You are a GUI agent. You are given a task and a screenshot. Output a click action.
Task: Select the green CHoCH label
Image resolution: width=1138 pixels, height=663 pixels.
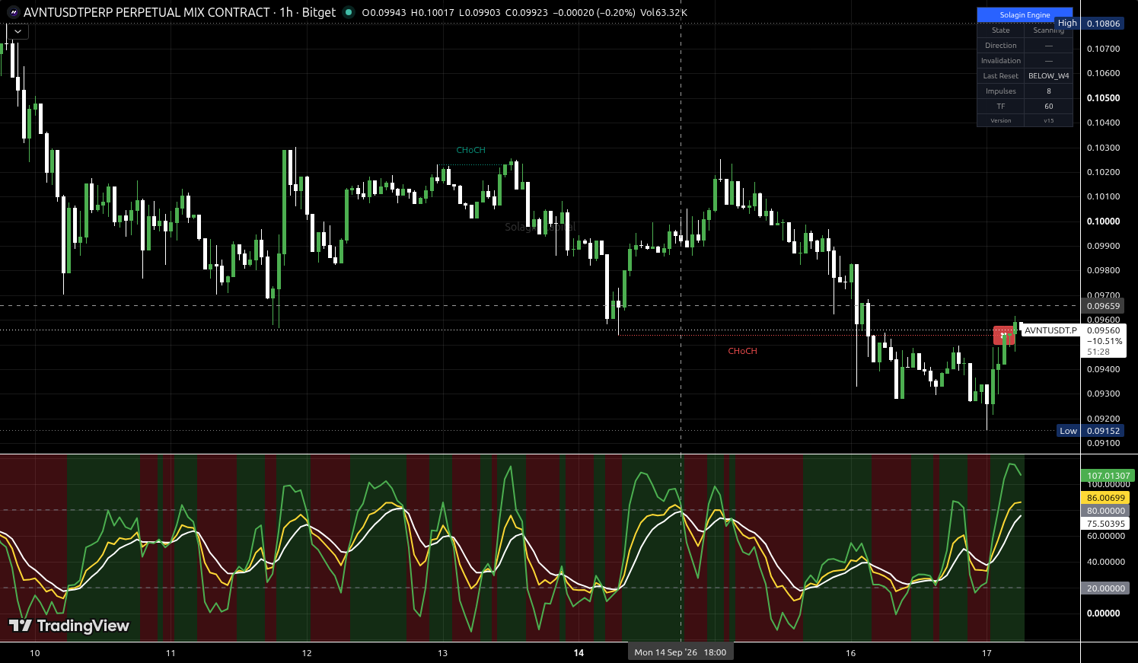tap(470, 150)
